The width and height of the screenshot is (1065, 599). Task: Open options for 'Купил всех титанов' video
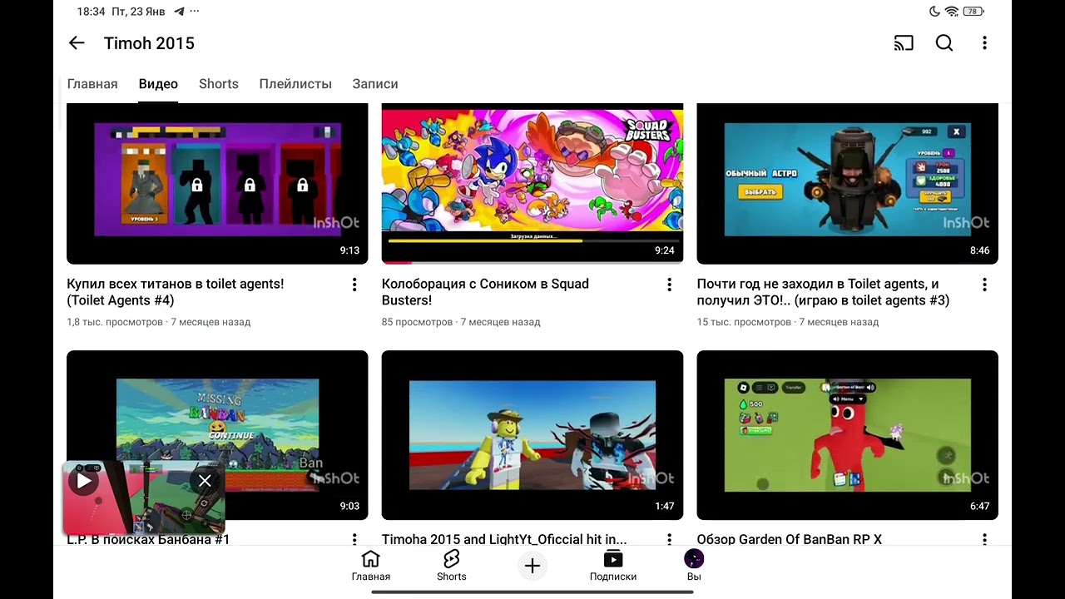[x=354, y=285]
